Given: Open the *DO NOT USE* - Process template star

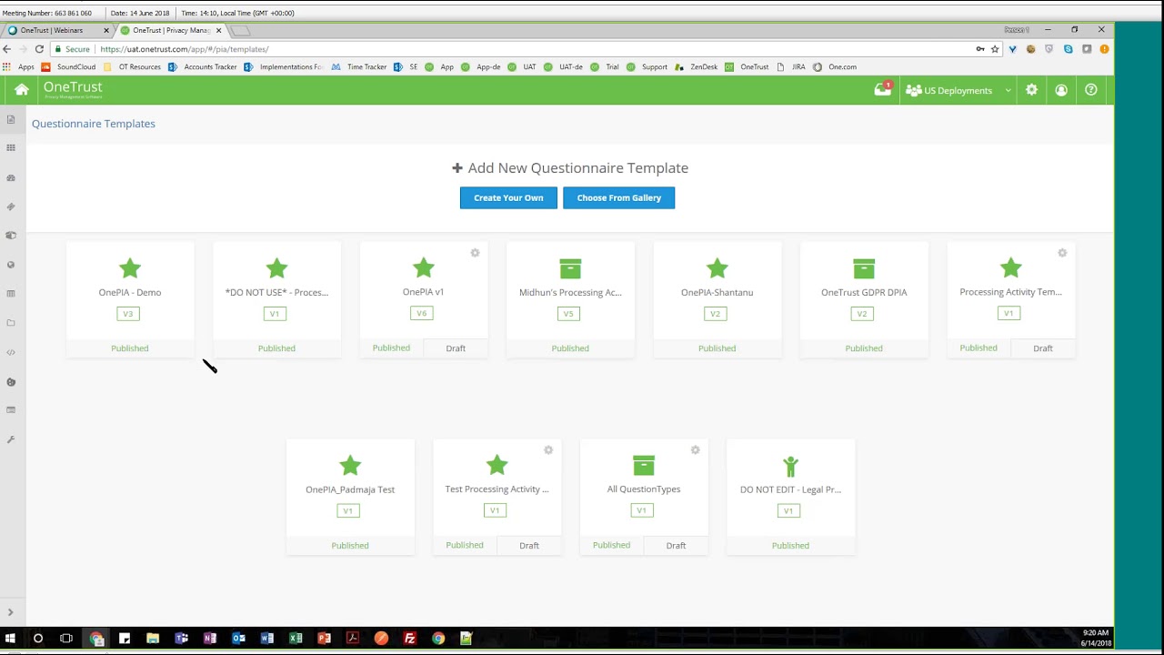Looking at the screenshot, I should point(276,268).
